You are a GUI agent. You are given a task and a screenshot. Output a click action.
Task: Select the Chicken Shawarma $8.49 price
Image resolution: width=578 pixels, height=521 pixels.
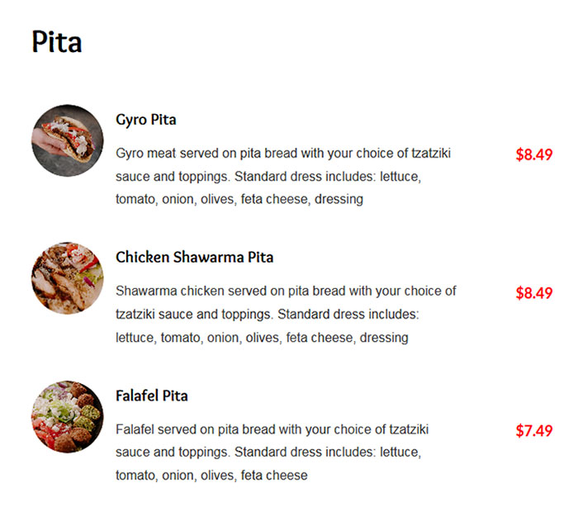(533, 293)
